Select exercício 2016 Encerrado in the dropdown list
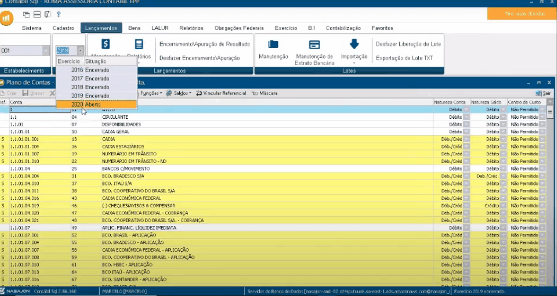The width and height of the screenshot is (557, 296). [96, 70]
